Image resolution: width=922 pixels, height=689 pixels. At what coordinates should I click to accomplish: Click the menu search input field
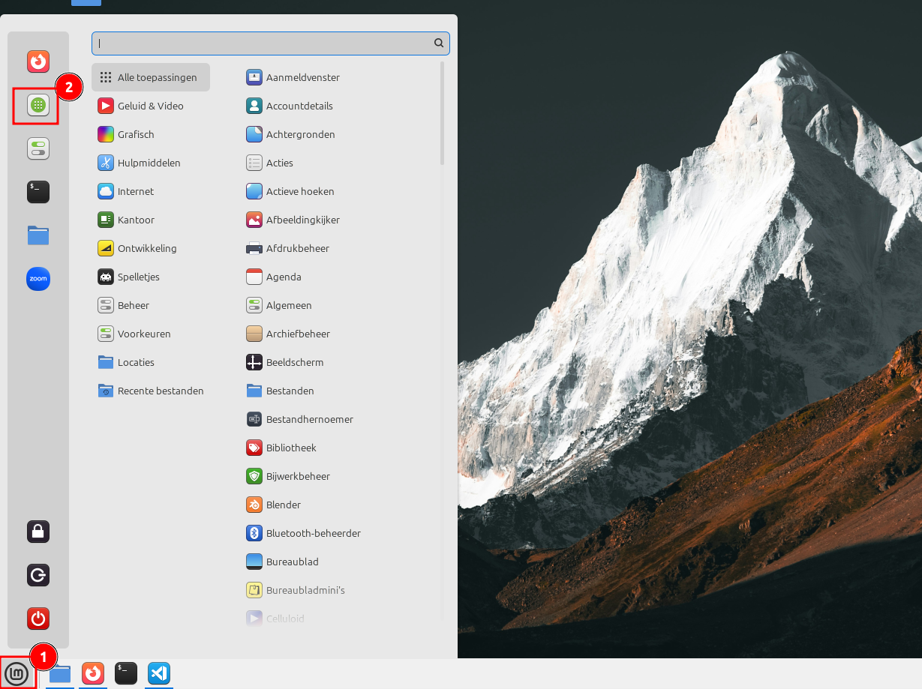(x=263, y=43)
